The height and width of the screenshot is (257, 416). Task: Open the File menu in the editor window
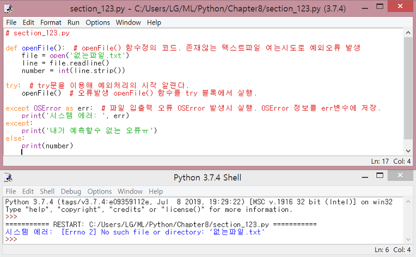[11, 23]
